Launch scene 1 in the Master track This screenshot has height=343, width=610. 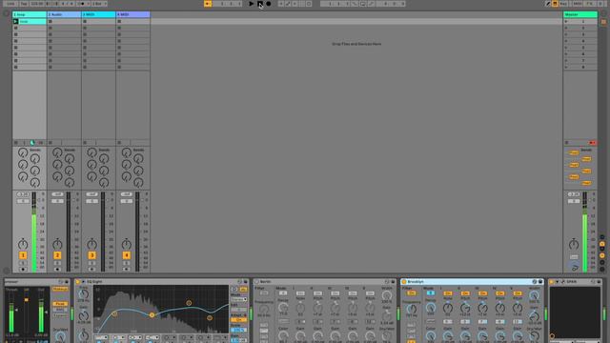(x=566, y=22)
